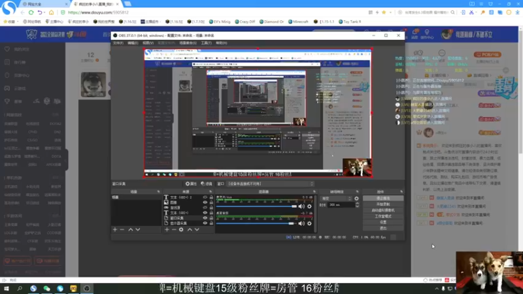Open source properties gear below sources list
The width and height of the screenshot is (523, 294).
tap(181, 230)
